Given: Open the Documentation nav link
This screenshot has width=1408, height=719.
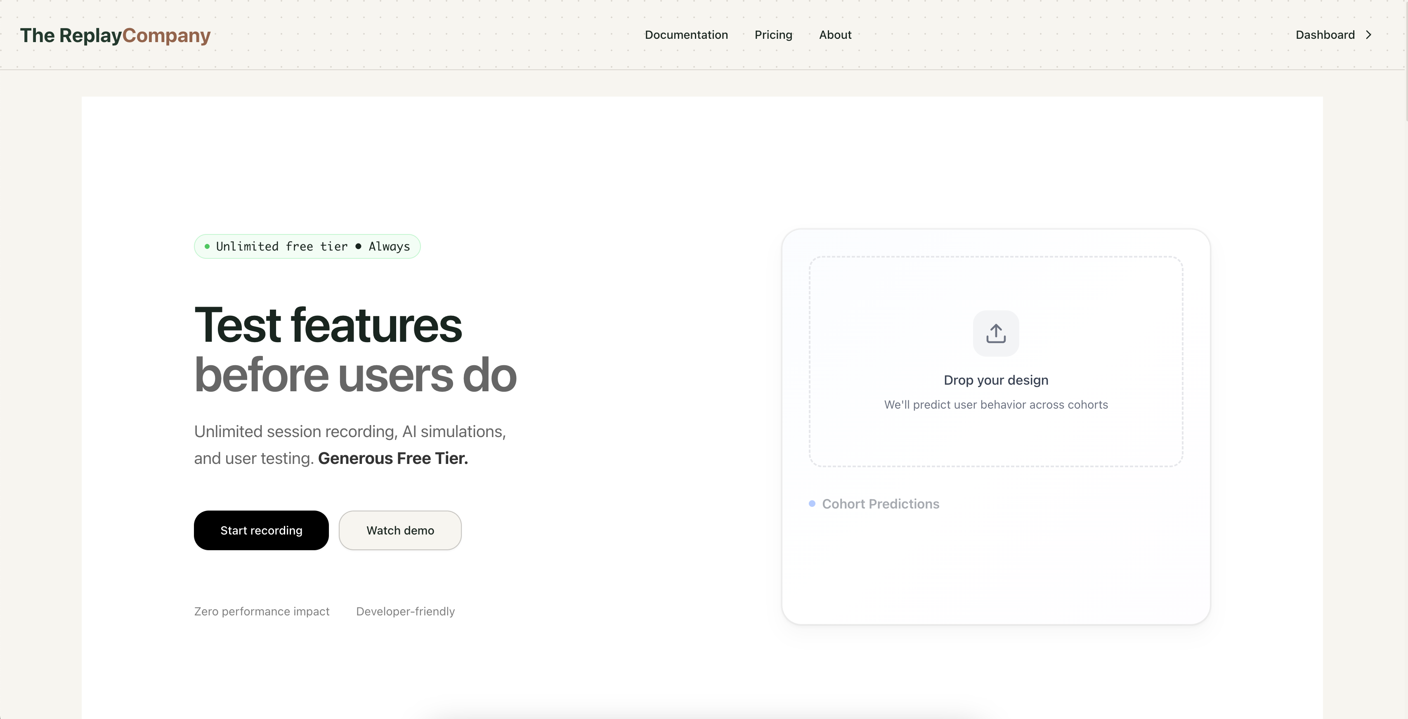Looking at the screenshot, I should [686, 35].
